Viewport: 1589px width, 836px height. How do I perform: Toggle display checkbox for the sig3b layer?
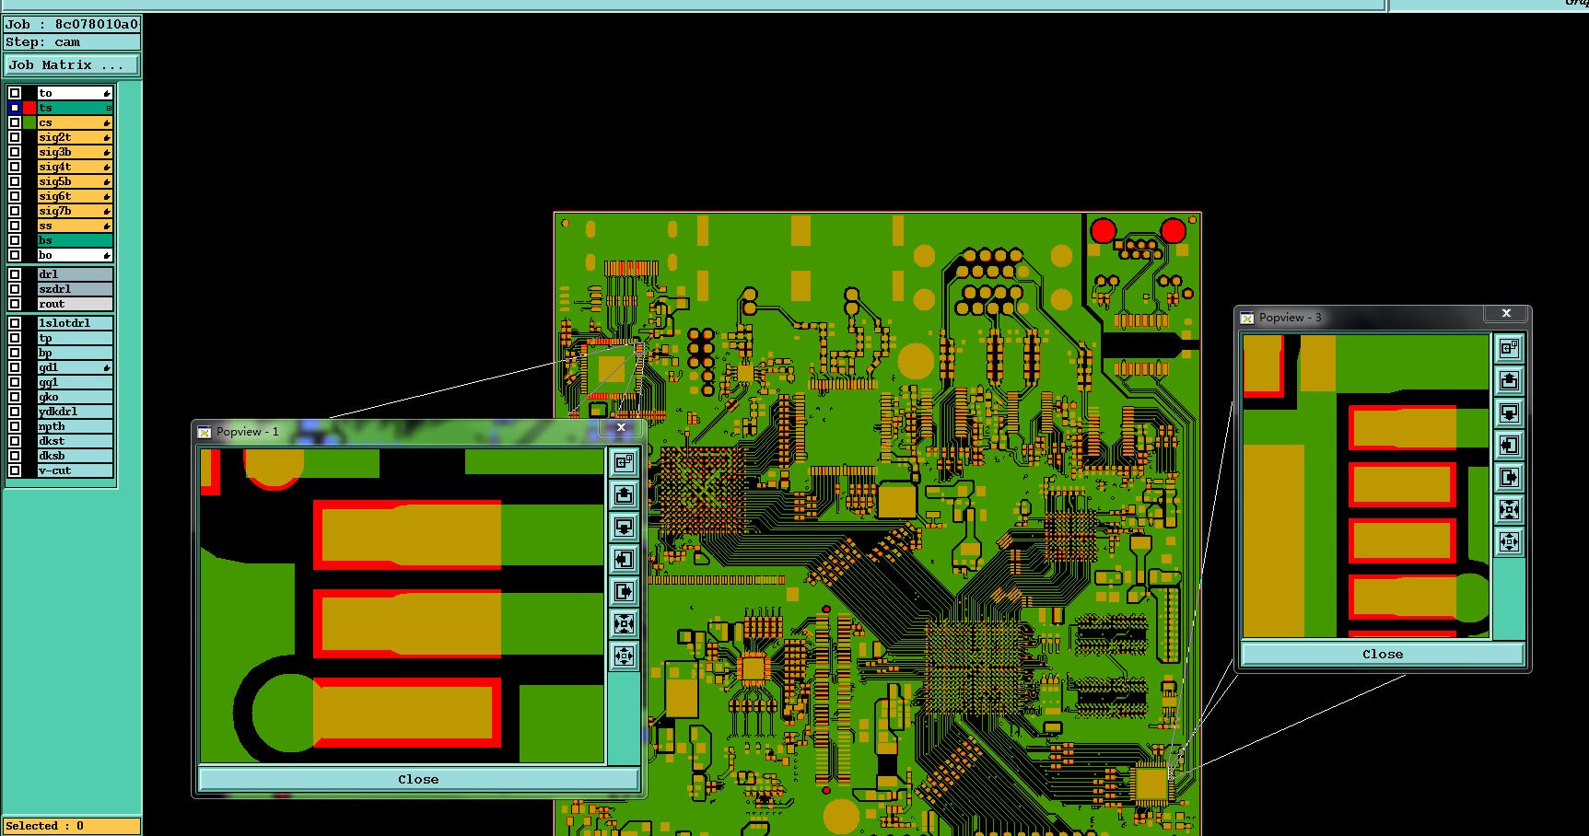(x=15, y=152)
